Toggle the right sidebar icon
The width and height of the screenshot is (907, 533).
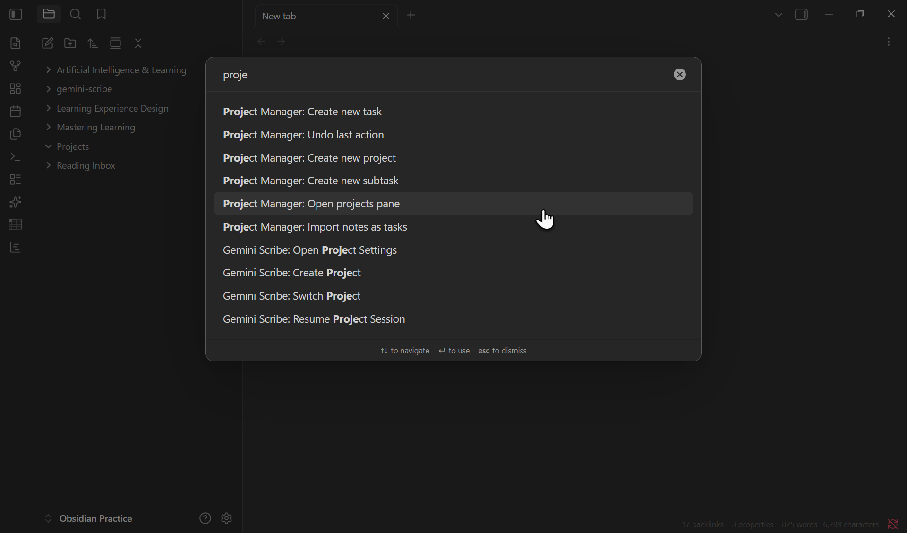[802, 15]
